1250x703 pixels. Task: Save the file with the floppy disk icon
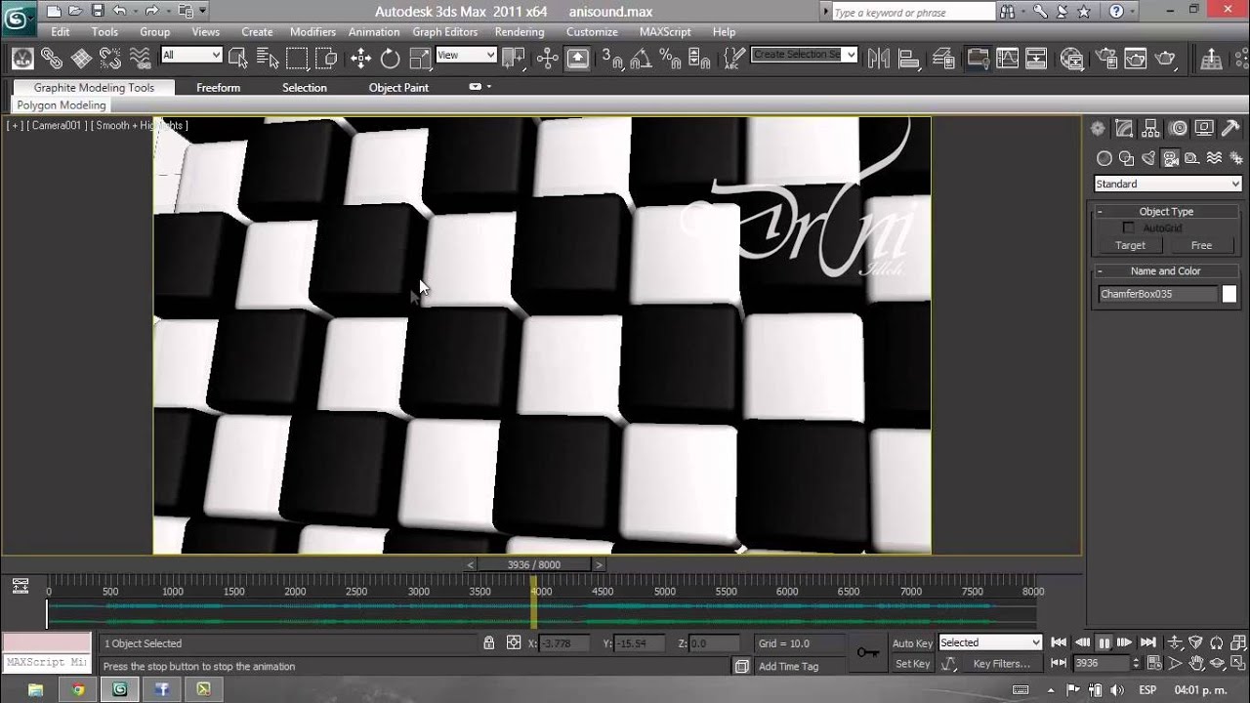click(98, 12)
